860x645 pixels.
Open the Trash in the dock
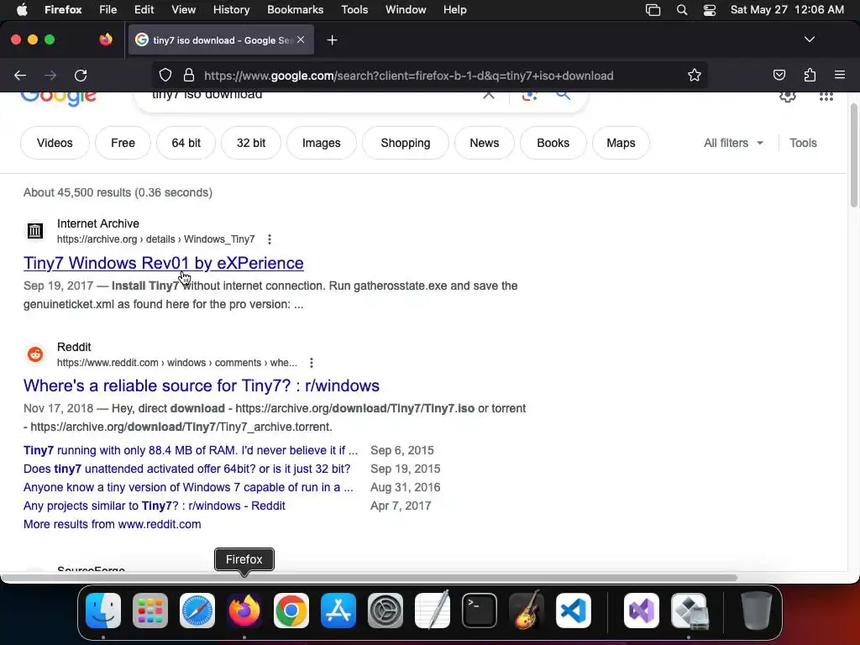(x=757, y=611)
